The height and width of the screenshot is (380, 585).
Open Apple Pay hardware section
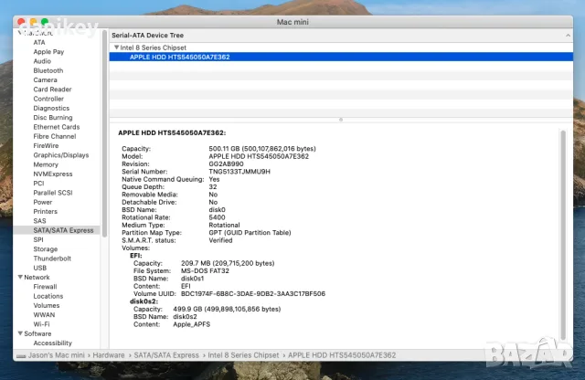point(48,52)
